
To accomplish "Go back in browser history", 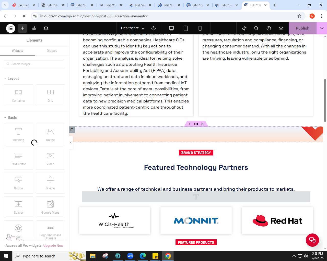I will pyautogui.click(x=6, y=16).
